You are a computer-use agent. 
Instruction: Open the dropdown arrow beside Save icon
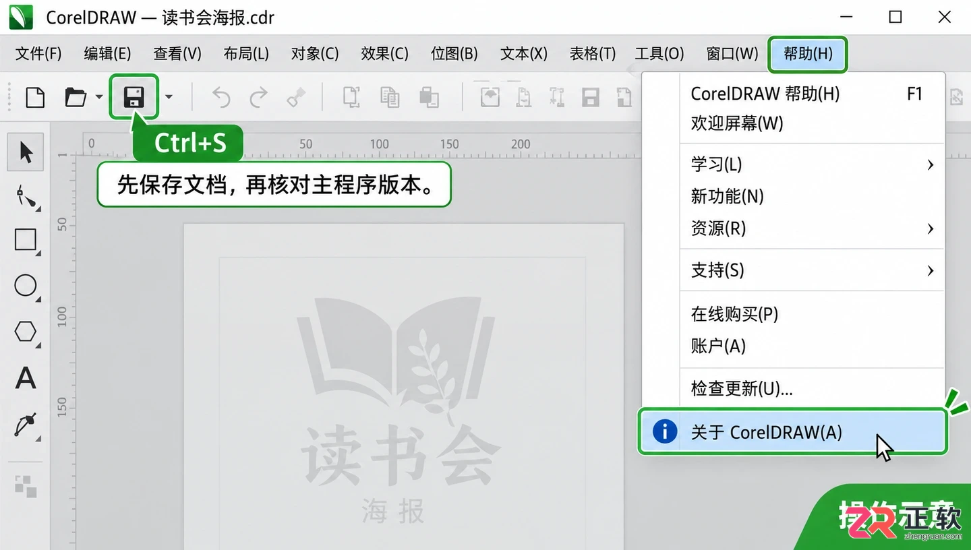169,98
